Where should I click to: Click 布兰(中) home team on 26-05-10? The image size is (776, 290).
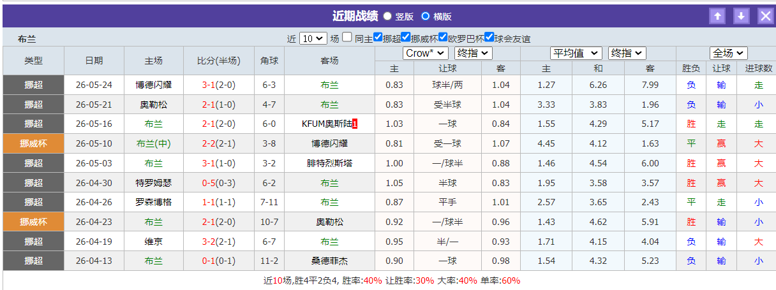coord(154,143)
